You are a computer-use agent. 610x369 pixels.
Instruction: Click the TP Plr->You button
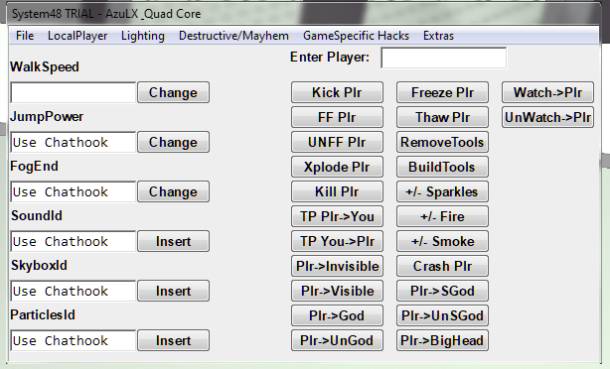point(337,216)
